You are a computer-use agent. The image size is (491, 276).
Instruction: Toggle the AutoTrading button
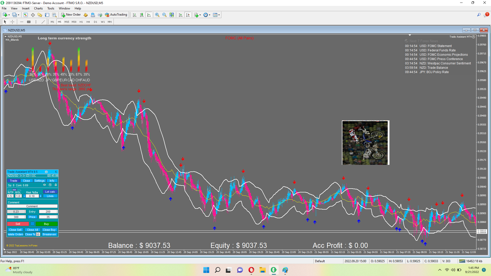coord(116,15)
